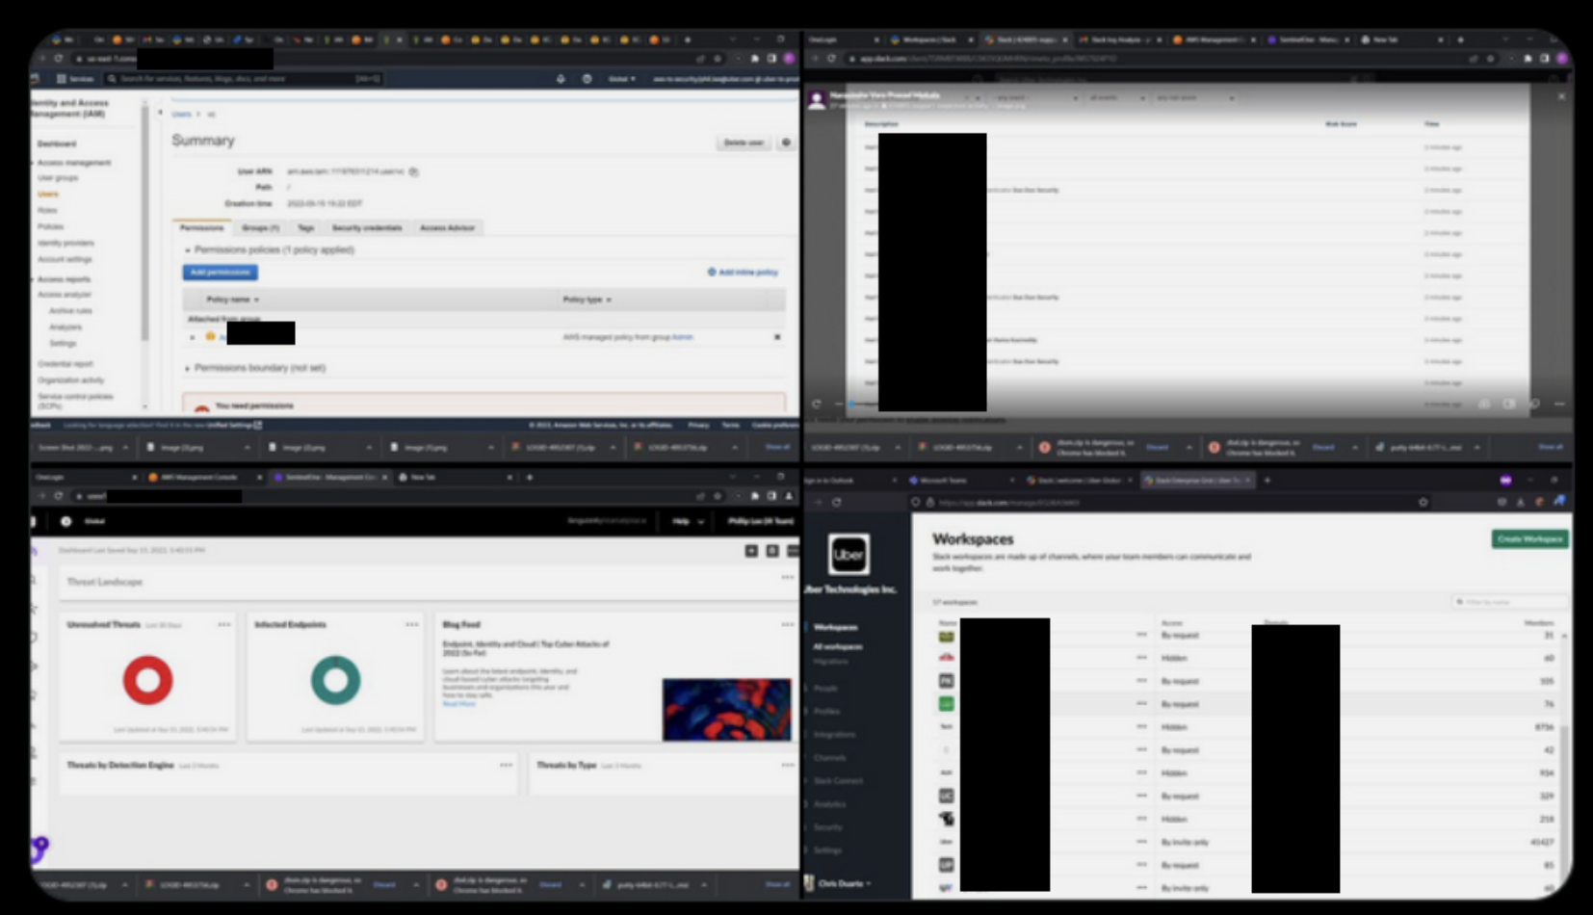Click the SentinelOne scope icon beside Global
Image resolution: width=1593 pixels, height=915 pixels.
[65, 521]
